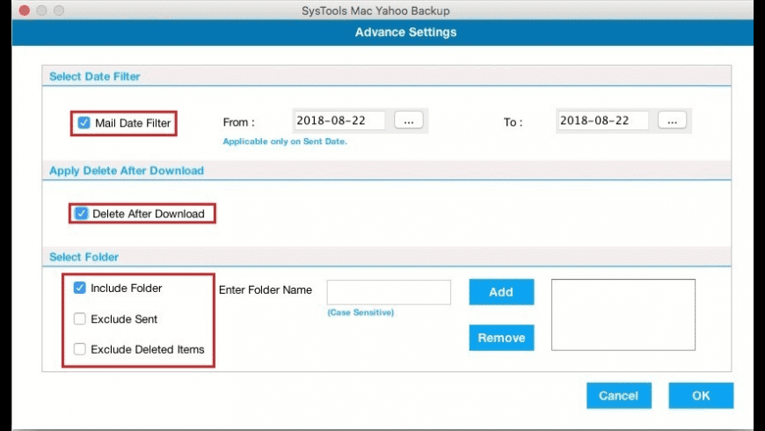This screenshot has width=765, height=431.
Task: Click the Remove folder button
Action: [x=501, y=338]
